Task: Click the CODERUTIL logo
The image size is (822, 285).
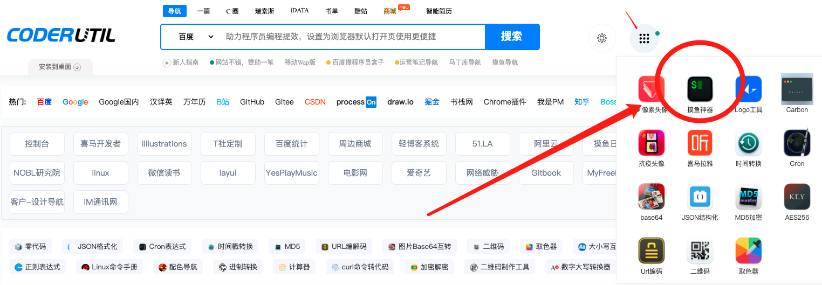Action: [61, 36]
